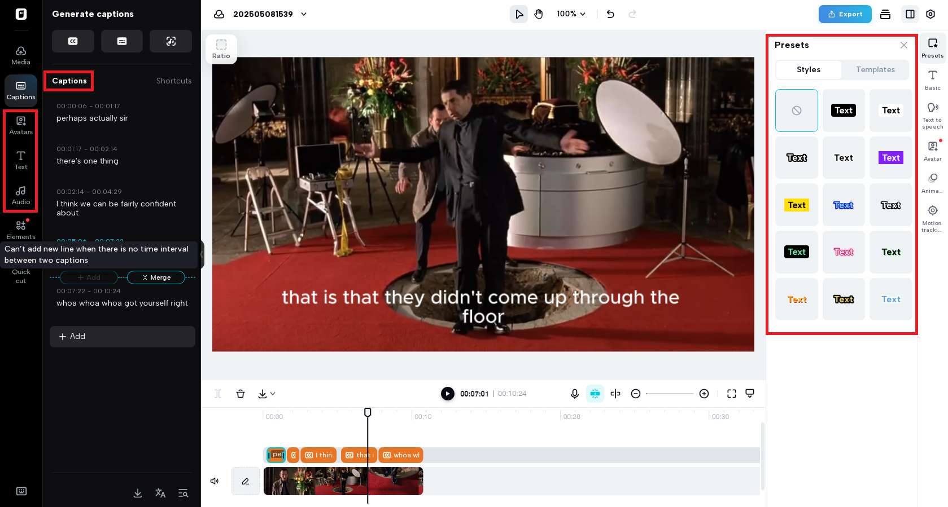Open the Ratio selector

(221, 49)
